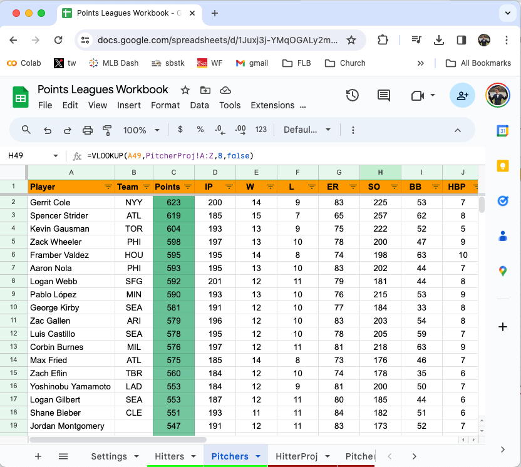521x467 pixels.
Task: Open the Settings sheet tab menu arrow
Action: click(137, 456)
